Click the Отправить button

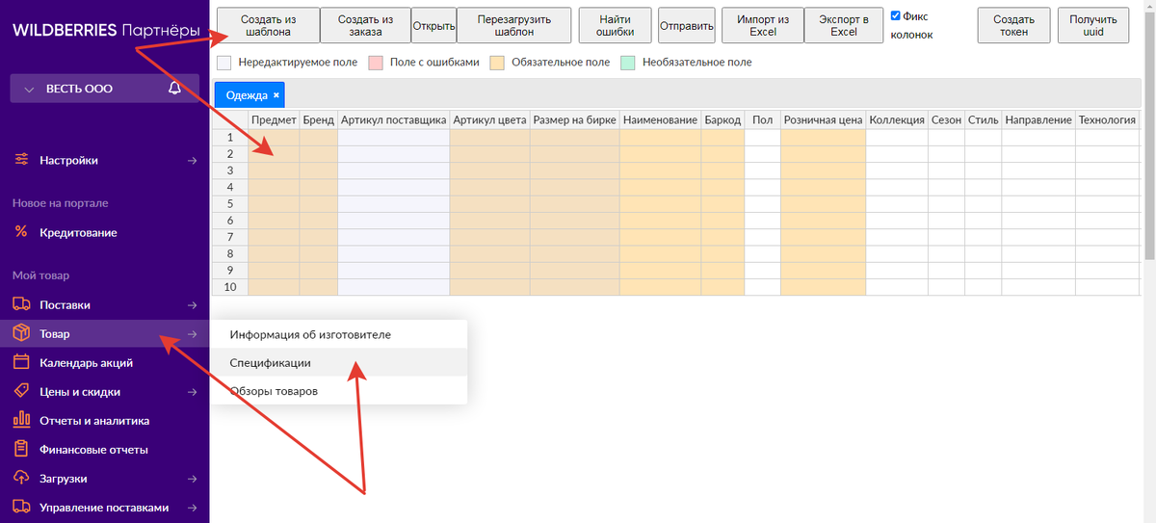pos(687,25)
